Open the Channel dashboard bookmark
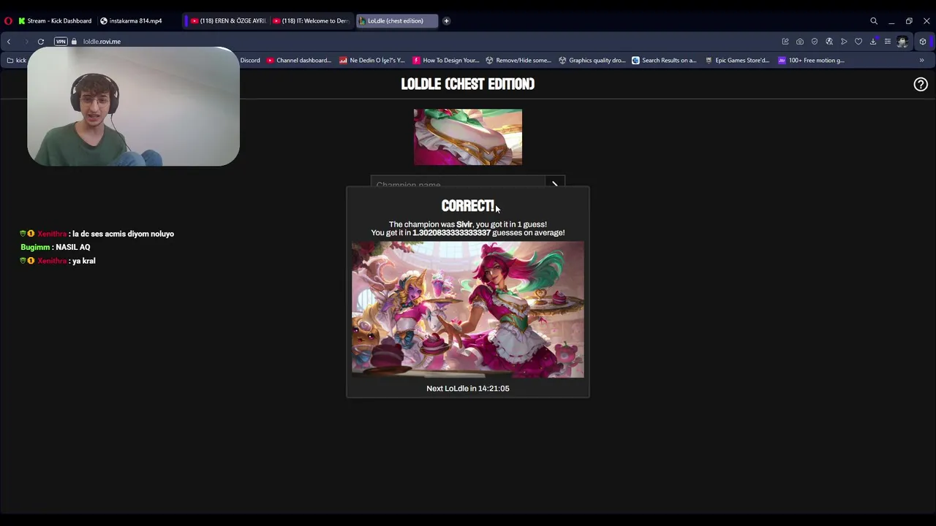Viewport: 936px width, 526px height. coord(299,61)
